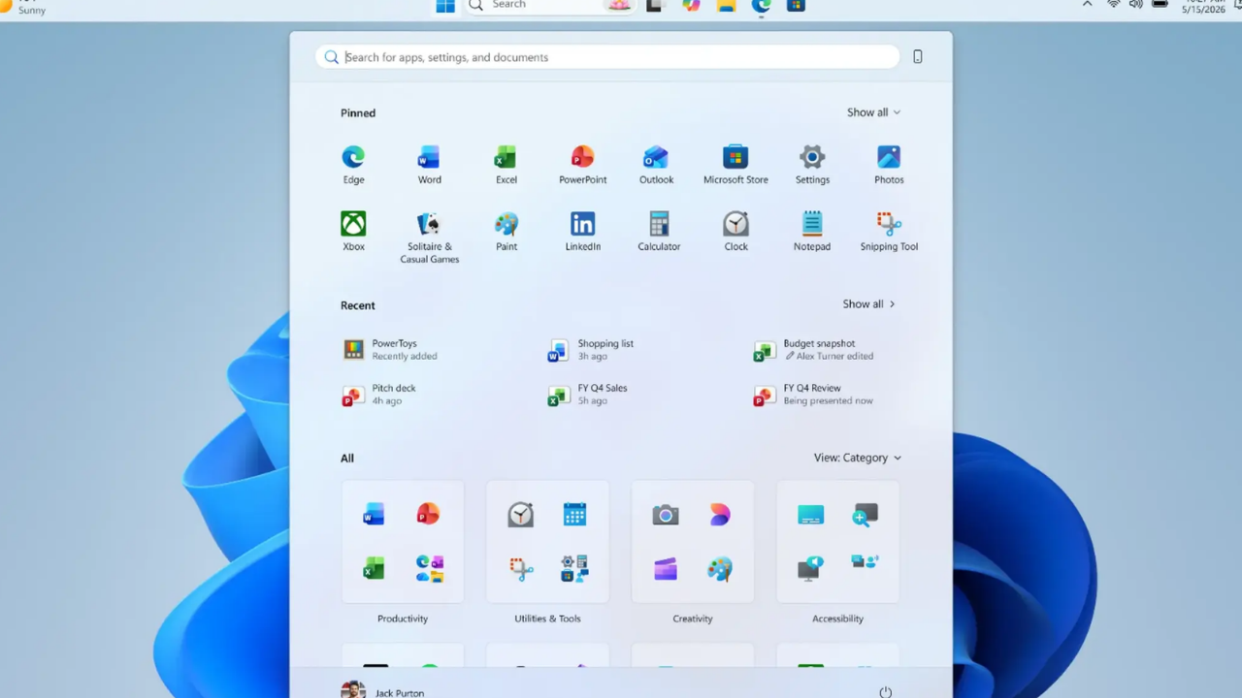1242x698 pixels.
Task: Expand Pinned with Show all
Action: point(873,112)
